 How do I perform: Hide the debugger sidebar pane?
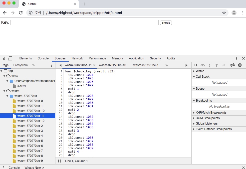click(187, 65)
